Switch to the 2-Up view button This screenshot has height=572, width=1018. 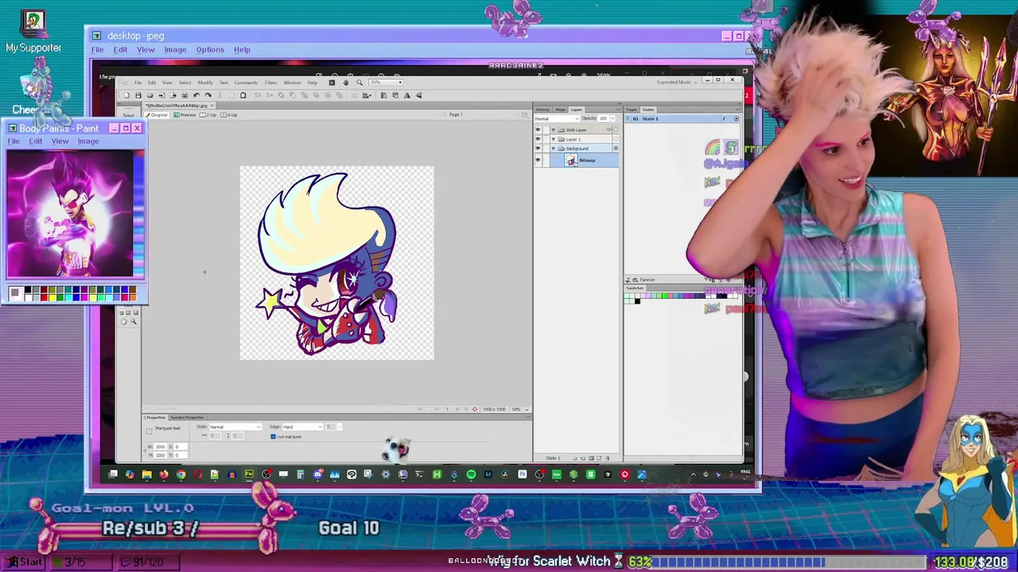coord(208,114)
